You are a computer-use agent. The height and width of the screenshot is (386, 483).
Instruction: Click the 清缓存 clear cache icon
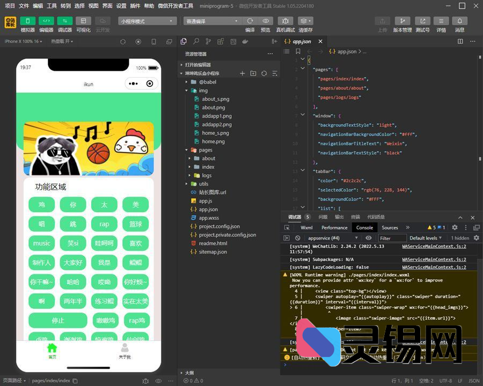pos(305,21)
